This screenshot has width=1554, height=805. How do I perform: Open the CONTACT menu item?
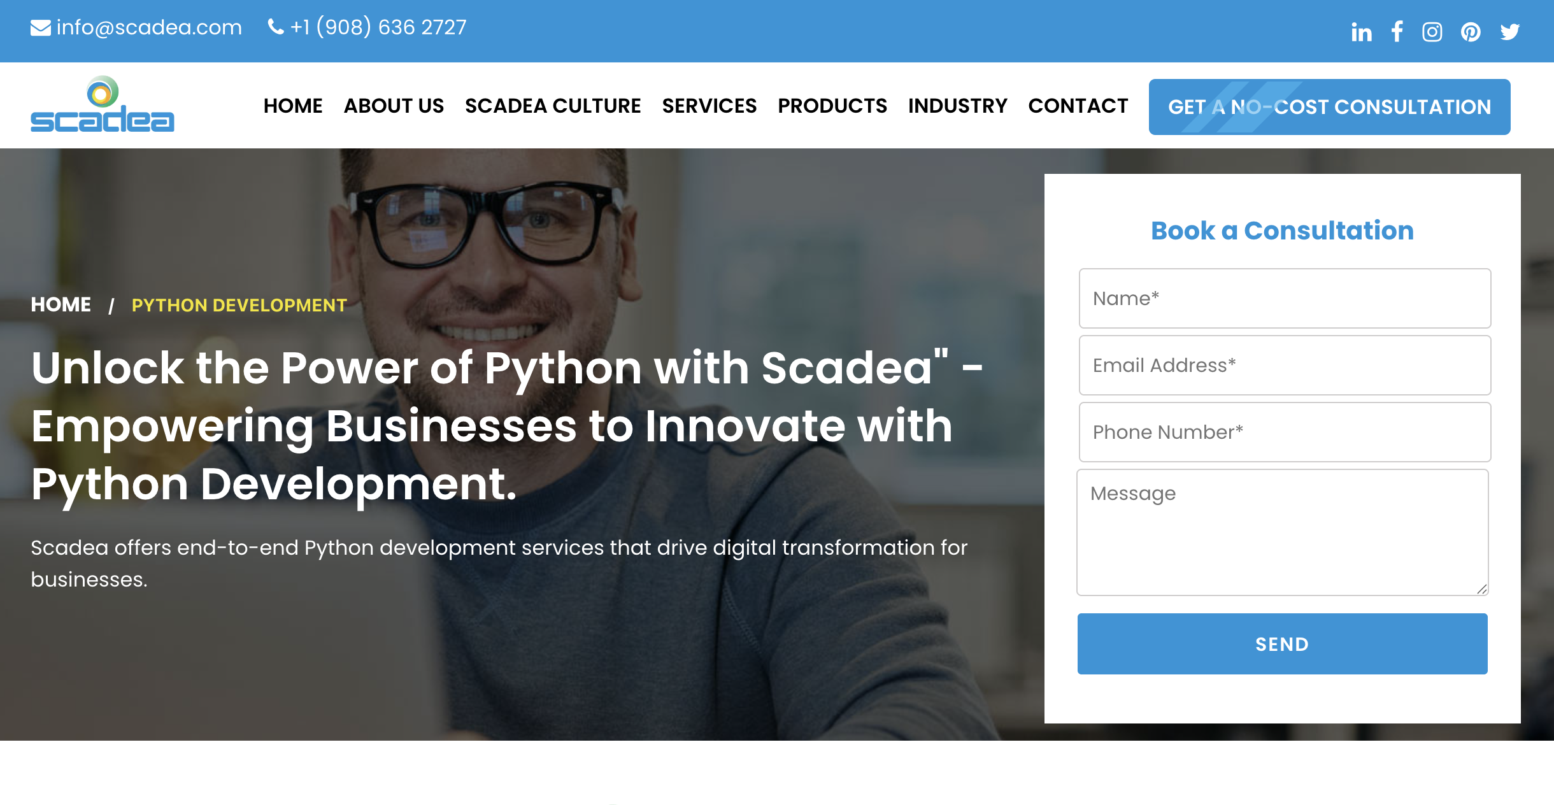coord(1078,106)
